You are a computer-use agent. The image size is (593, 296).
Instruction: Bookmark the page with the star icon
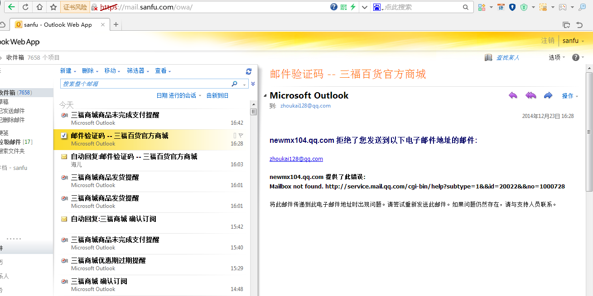click(x=53, y=7)
